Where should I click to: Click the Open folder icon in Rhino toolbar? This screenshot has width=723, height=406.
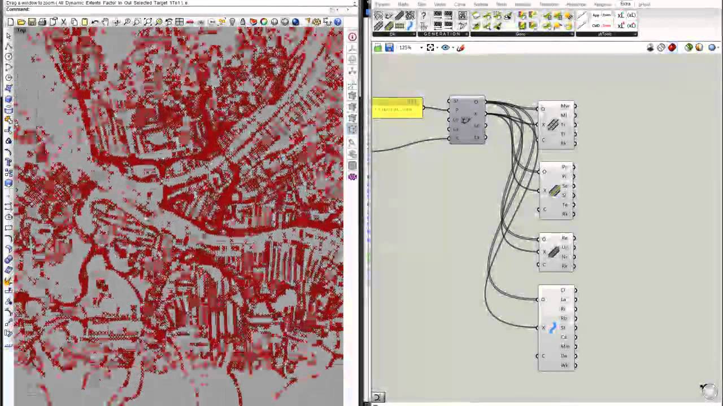tap(21, 22)
